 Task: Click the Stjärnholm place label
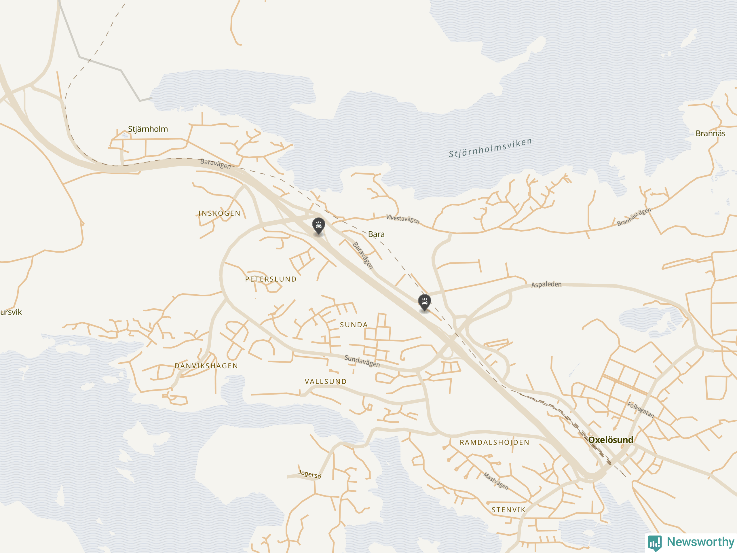(x=148, y=129)
